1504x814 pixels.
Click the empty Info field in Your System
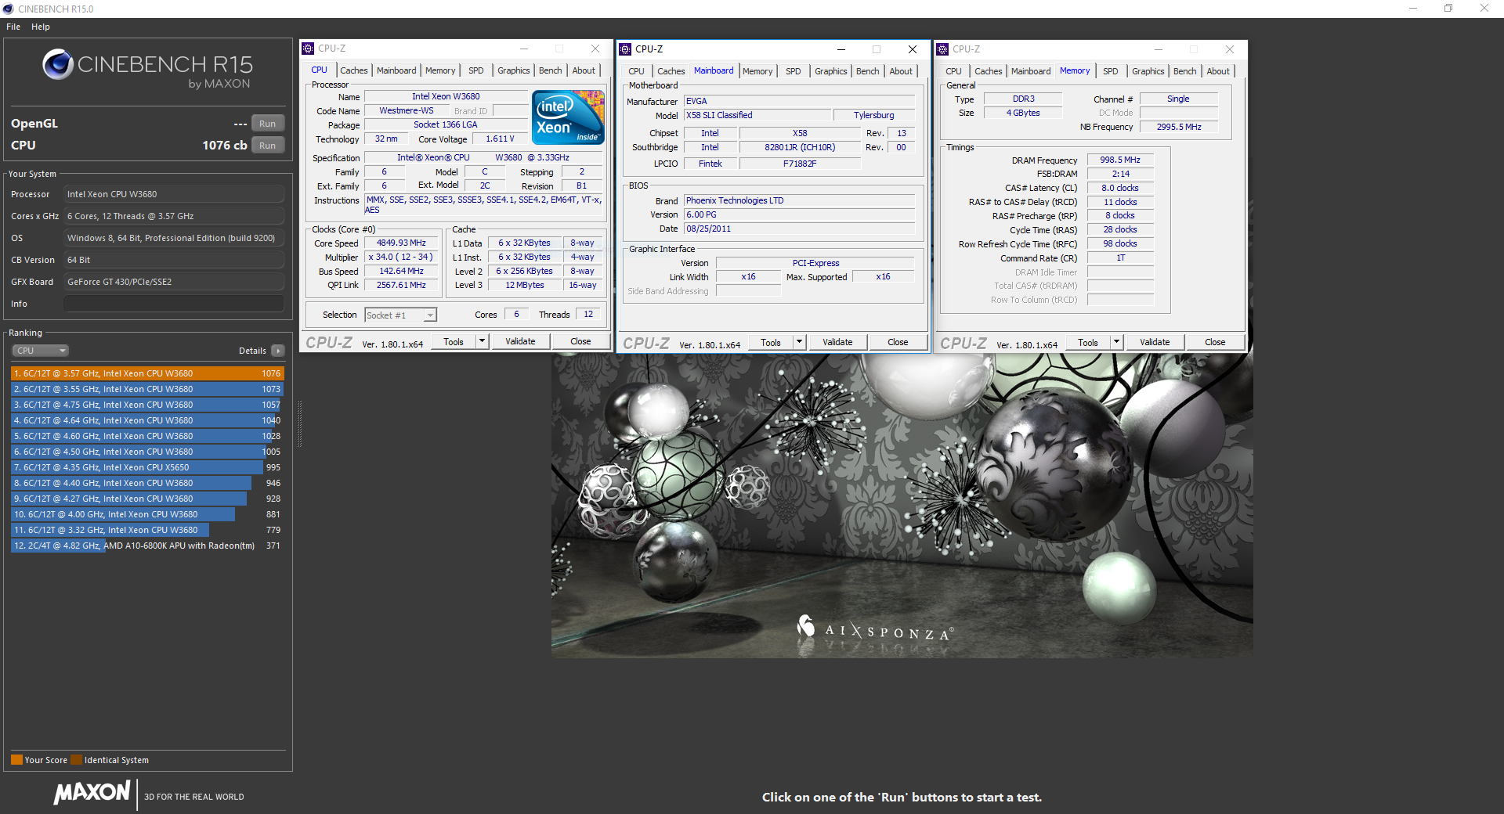[x=174, y=304]
